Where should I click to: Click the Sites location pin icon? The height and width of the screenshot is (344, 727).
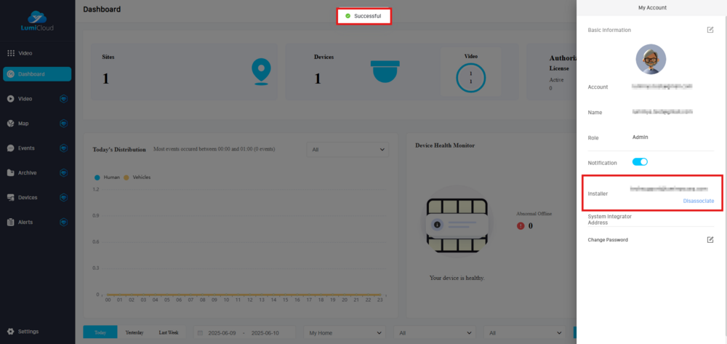(260, 71)
